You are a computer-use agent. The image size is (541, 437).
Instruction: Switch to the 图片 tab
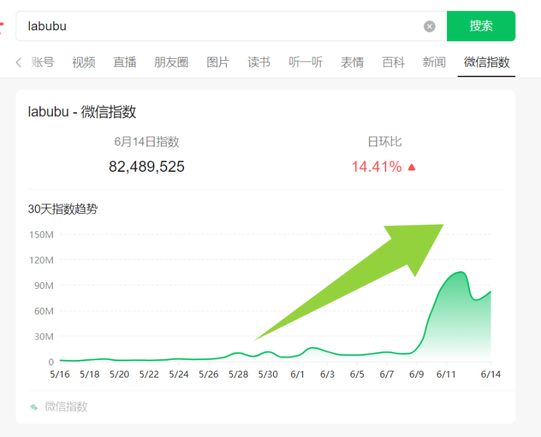(218, 62)
